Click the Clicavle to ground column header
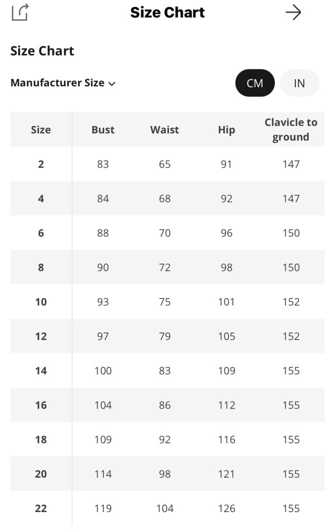This screenshot has height=529, width=335. tap(291, 130)
